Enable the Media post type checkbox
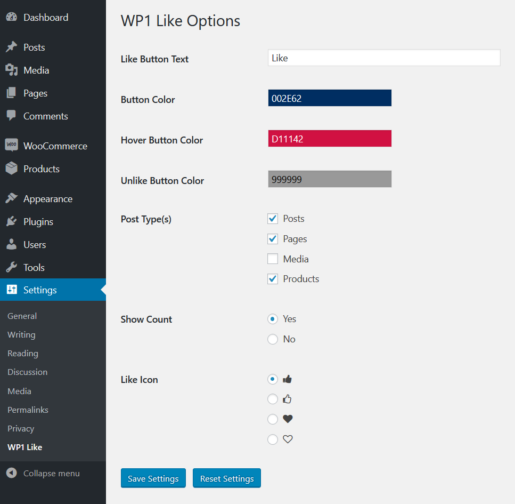The height and width of the screenshot is (504, 515). click(273, 259)
